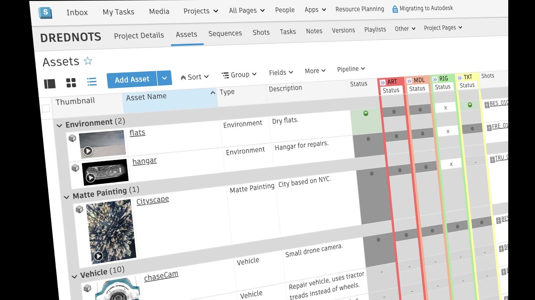Image resolution: width=535 pixels, height=300 pixels.
Task: Play the hangar thumbnail media
Action: (90, 178)
